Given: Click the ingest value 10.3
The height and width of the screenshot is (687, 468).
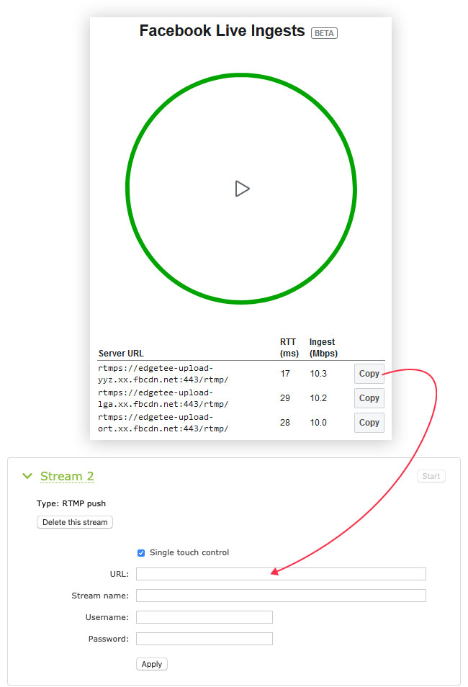Looking at the screenshot, I should 318,374.
